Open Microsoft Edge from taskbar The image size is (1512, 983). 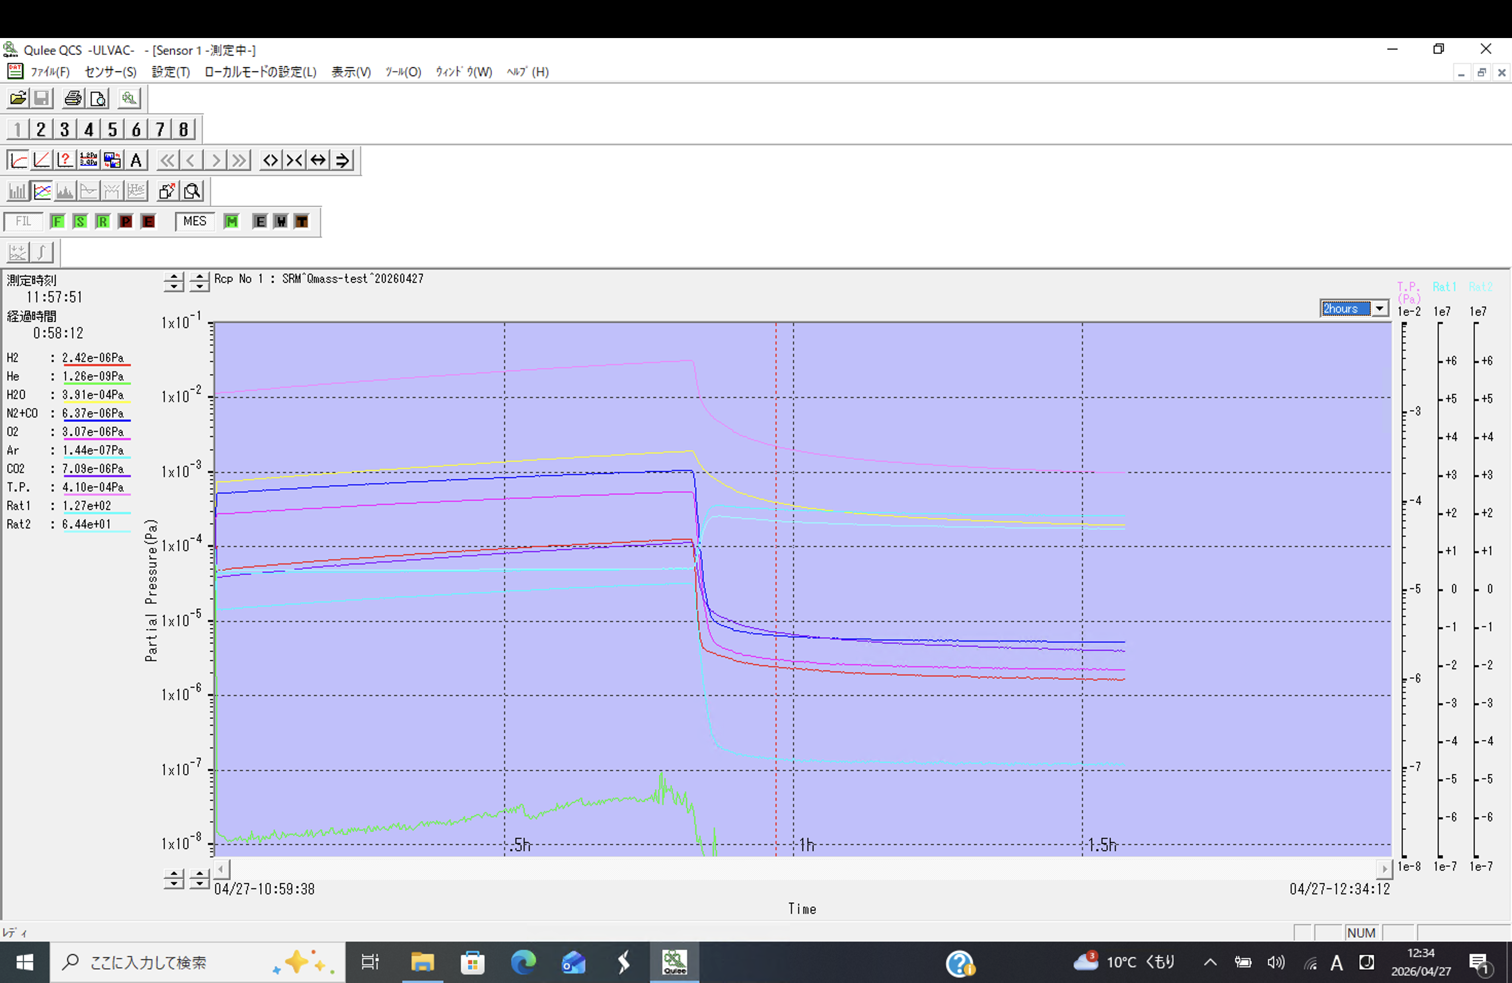(x=524, y=962)
